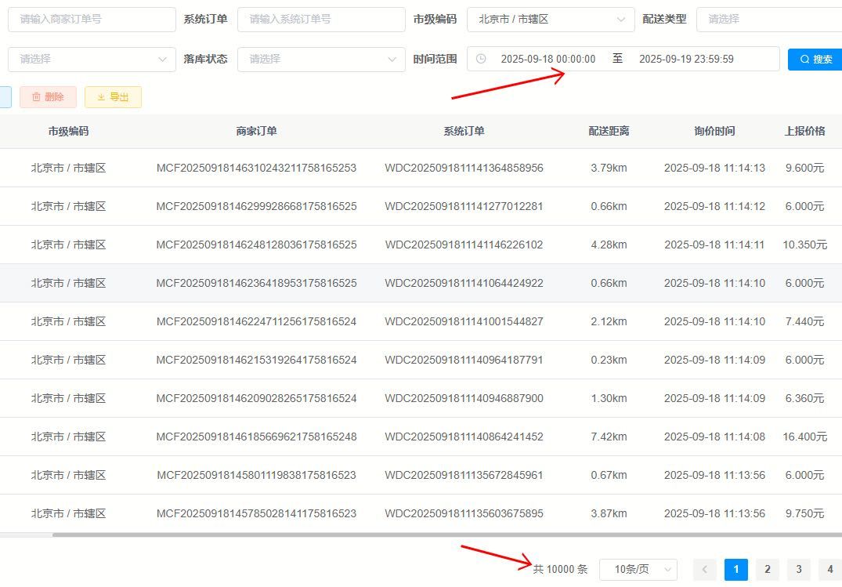Click the 搜索 button
The width and height of the screenshot is (842, 587).
point(815,59)
